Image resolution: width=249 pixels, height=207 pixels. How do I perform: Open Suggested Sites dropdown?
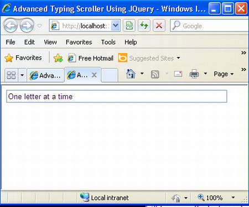click(x=149, y=58)
